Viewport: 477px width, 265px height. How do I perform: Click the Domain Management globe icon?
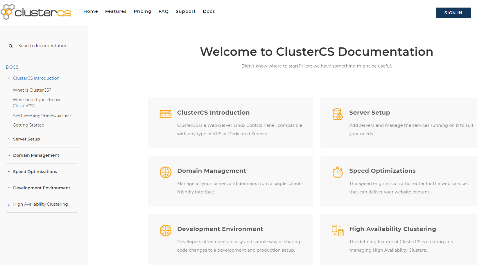pos(166,172)
